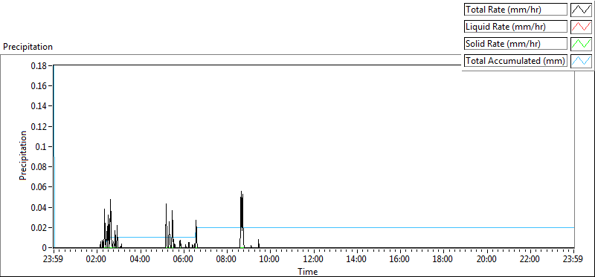
Task: Click the vertical Precipitation y-axis title
Action: point(23,155)
